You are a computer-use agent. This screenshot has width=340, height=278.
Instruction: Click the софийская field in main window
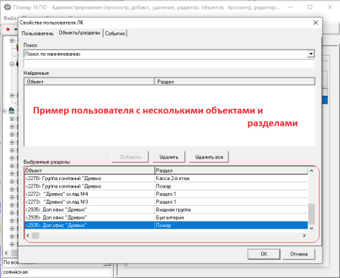click(56, 272)
